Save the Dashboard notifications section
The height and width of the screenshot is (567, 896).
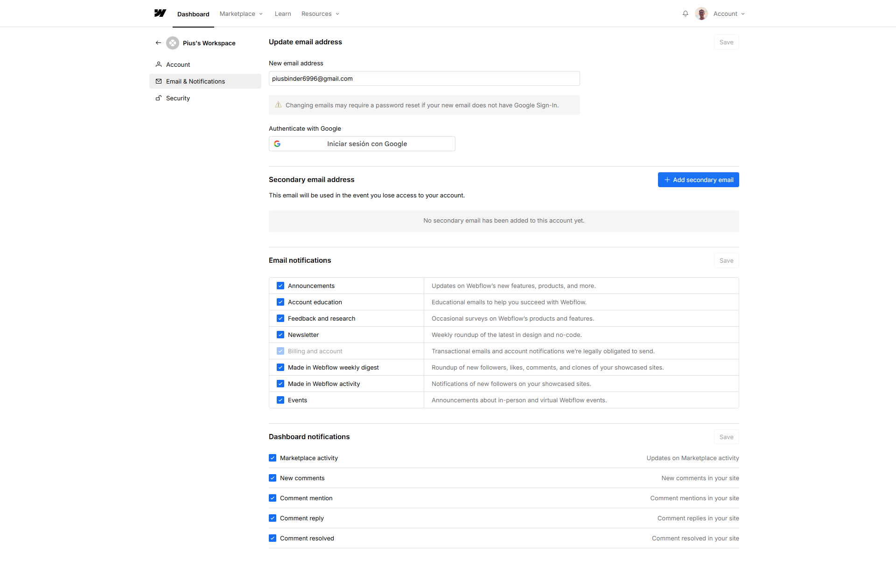726,437
